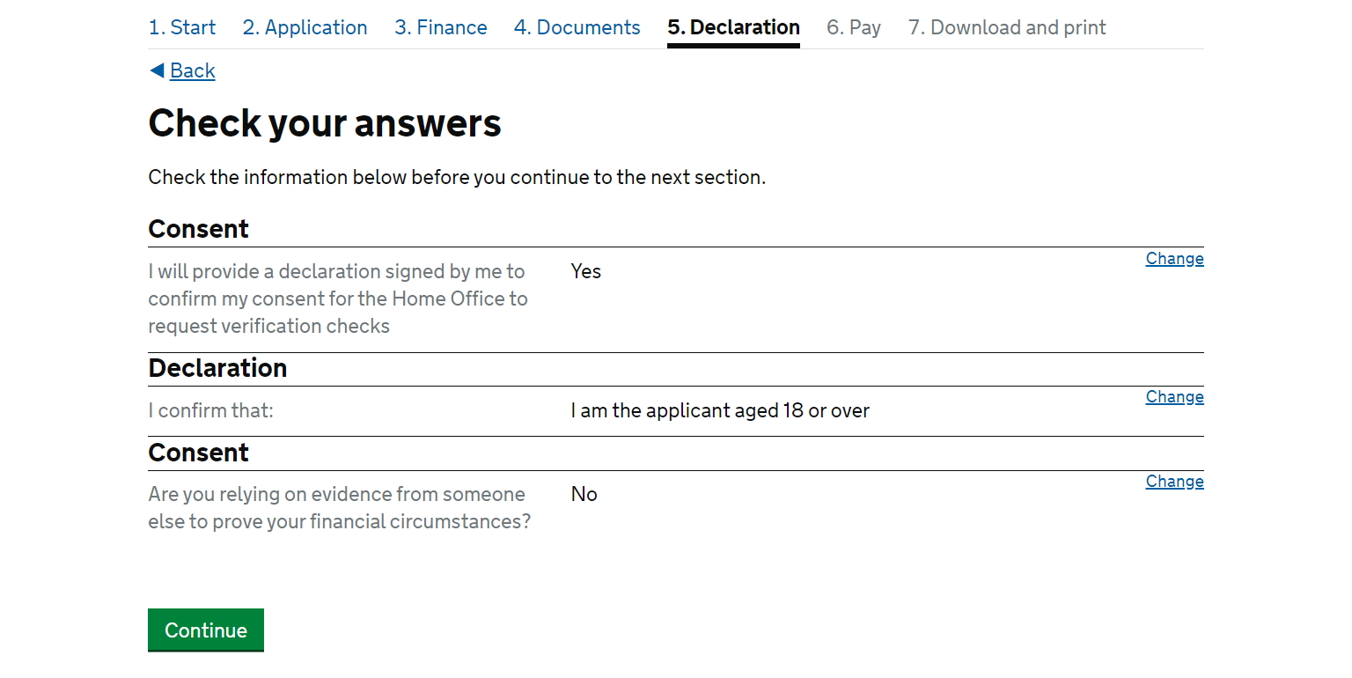Switch to the 2. Application step
The width and height of the screenshot is (1352, 678).
(x=305, y=27)
